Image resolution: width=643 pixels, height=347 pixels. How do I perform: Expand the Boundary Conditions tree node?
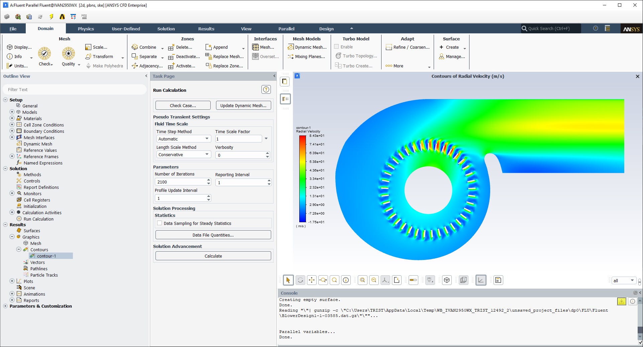(x=12, y=131)
